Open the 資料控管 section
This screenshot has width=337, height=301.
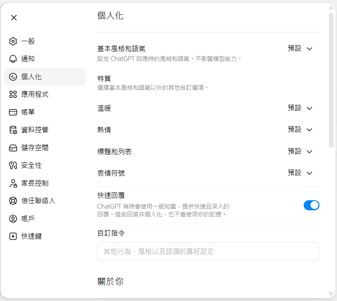45,130
